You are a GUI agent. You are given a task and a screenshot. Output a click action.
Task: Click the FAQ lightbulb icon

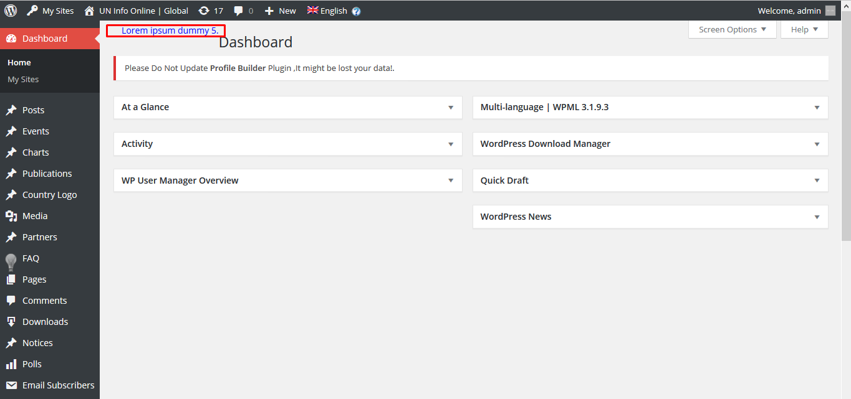coord(11,261)
